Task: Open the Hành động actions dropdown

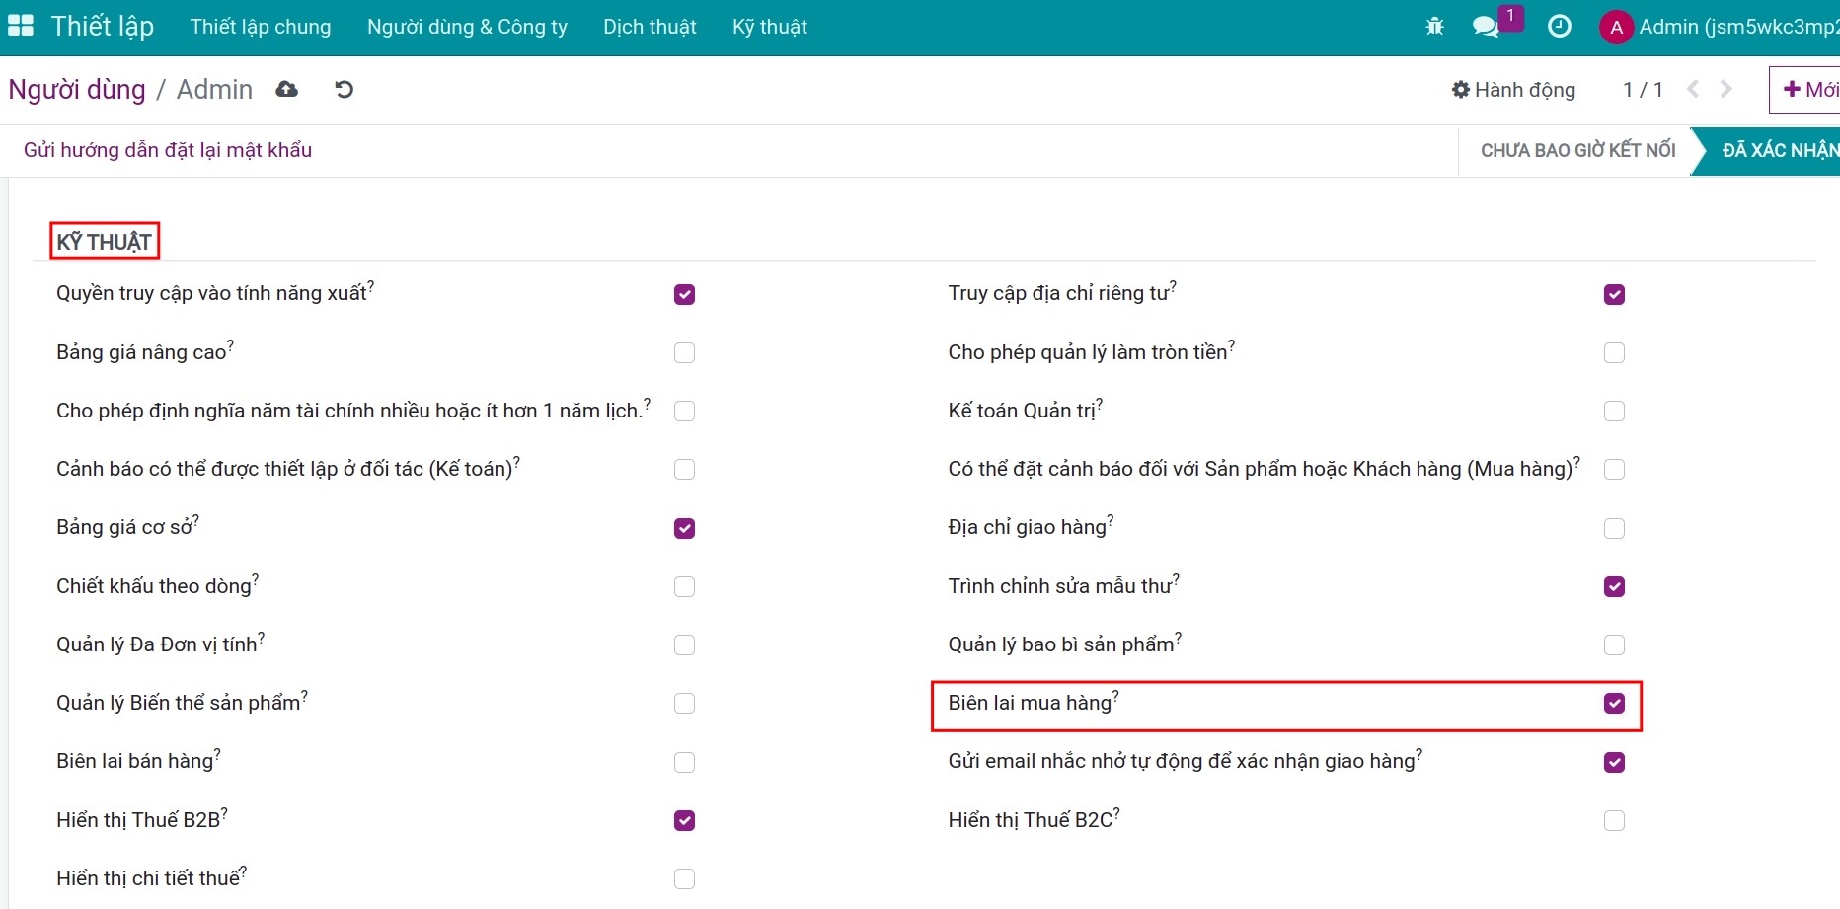Action: click(1513, 90)
